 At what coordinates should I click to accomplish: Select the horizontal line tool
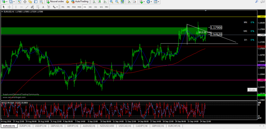(21, 7)
